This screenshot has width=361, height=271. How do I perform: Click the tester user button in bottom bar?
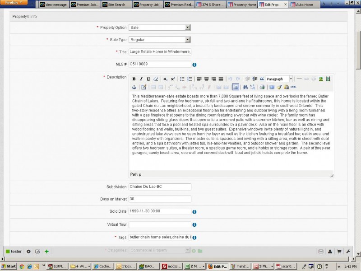[x=14, y=252]
